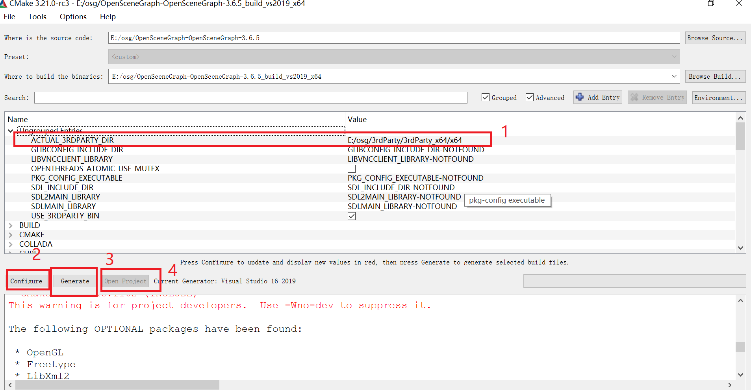751x390 pixels.
Task: Expand the CMAKE tree group
Action: pyautogui.click(x=11, y=235)
